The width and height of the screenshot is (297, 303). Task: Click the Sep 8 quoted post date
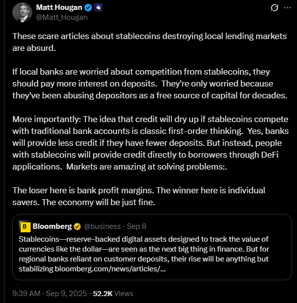[x=136, y=226]
